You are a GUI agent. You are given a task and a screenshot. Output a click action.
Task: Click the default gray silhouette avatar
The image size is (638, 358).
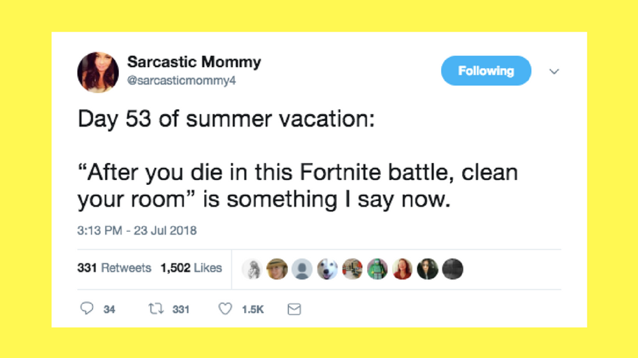pyautogui.click(x=302, y=269)
